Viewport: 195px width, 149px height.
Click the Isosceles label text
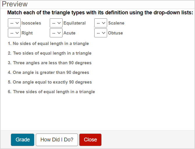(31, 23)
